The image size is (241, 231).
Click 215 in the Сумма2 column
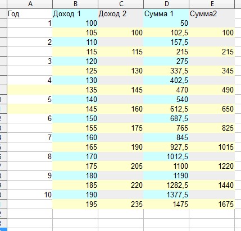point(212,52)
